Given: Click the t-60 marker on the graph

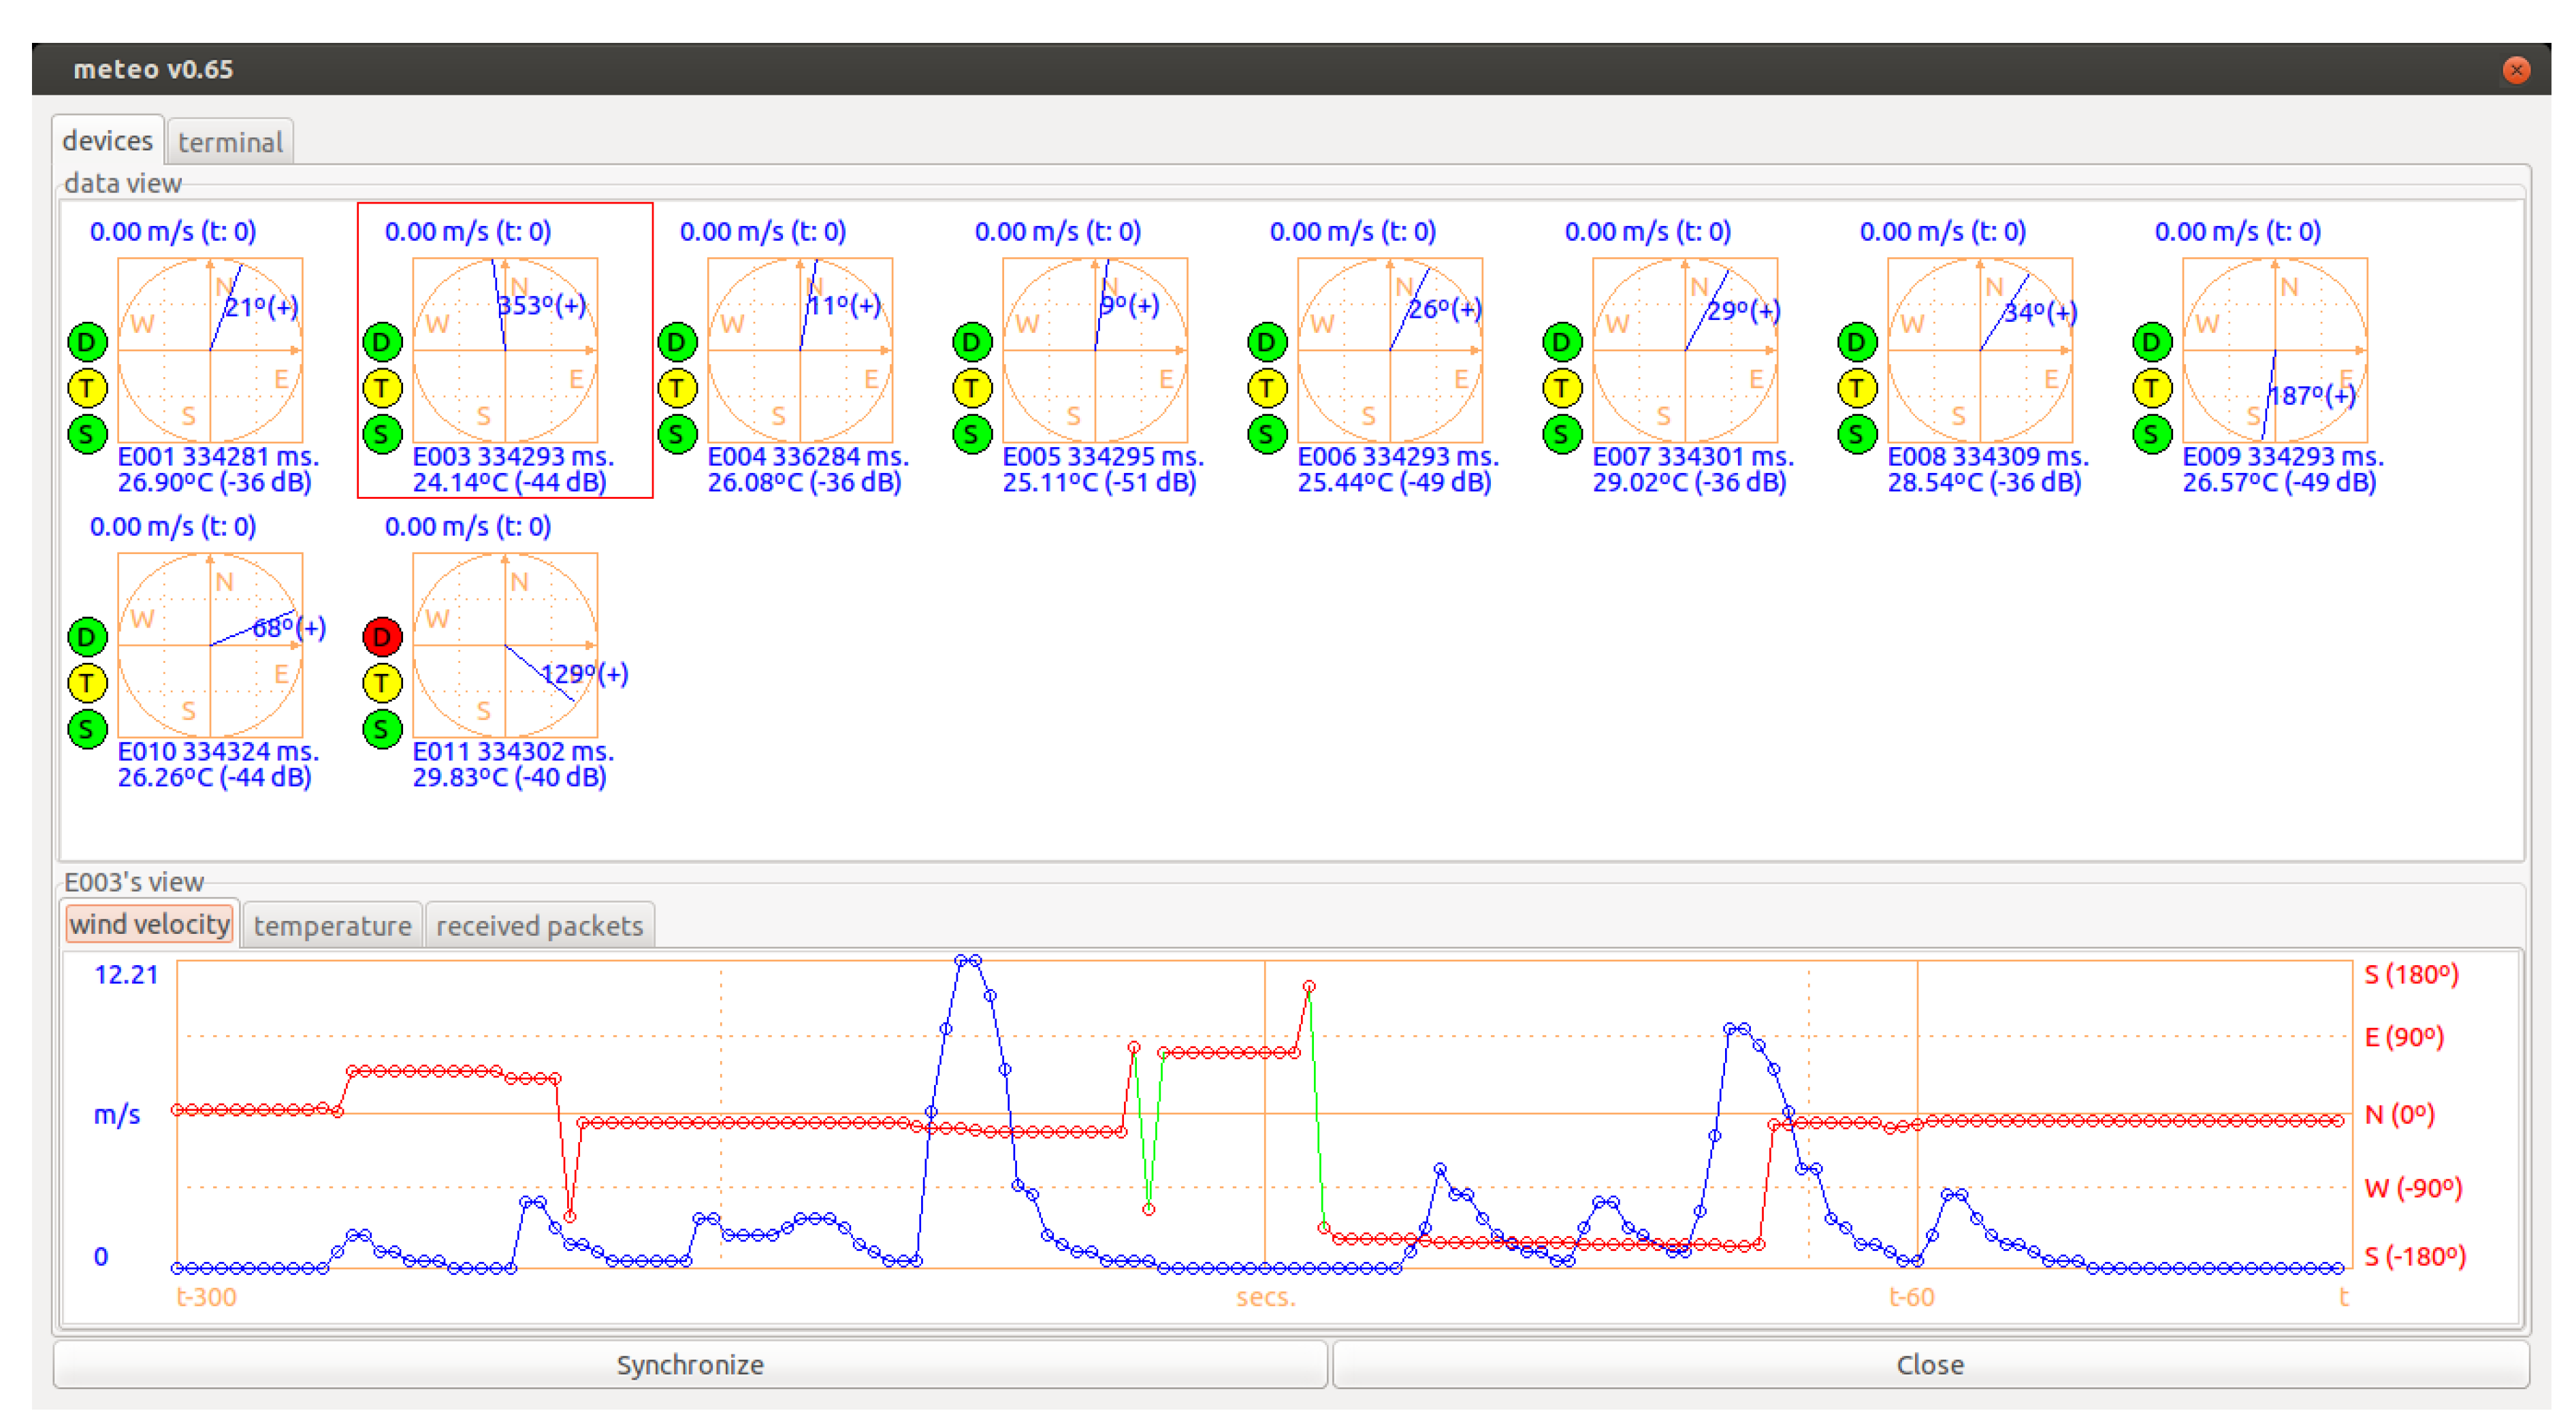Looking at the screenshot, I should tap(1911, 1297).
